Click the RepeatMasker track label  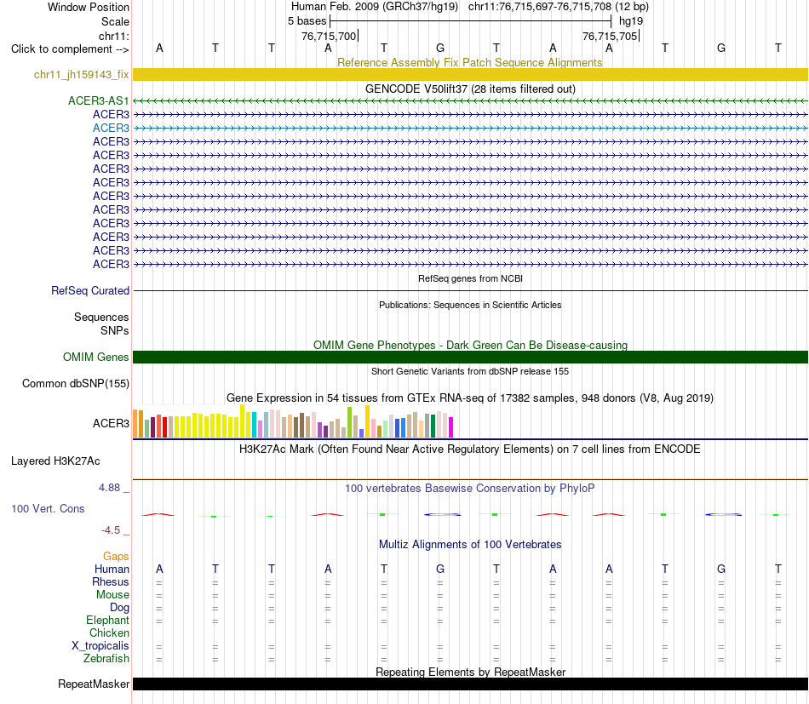click(94, 684)
